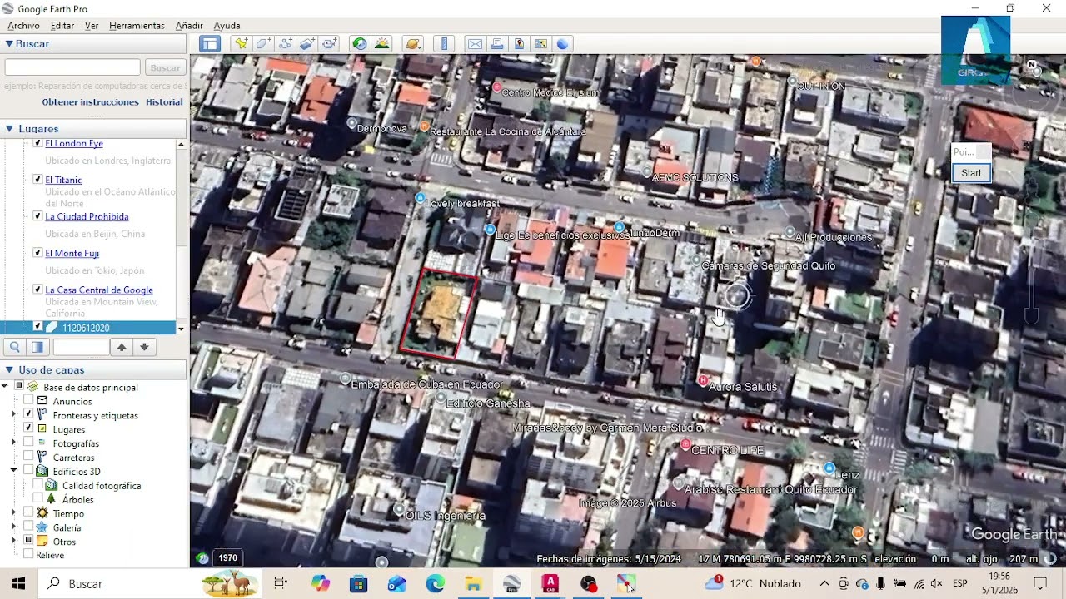
Task: Click the email envelope toolbar icon
Action: (475, 44)
